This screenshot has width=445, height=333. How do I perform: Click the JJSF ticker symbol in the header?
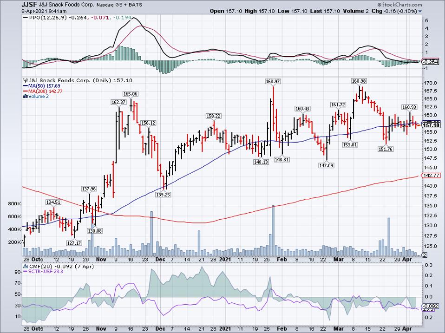[x=29, y=5]
